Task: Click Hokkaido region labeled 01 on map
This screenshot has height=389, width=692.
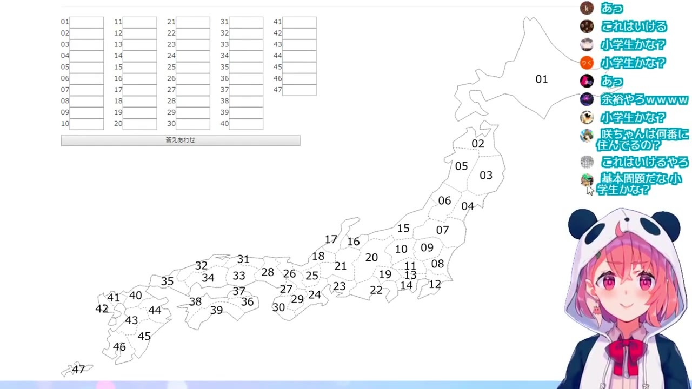Action: pos(541,79)
